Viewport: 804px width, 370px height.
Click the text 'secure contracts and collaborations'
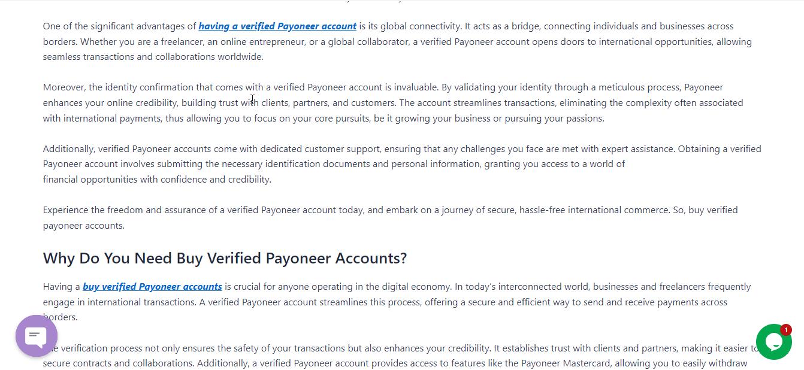[119, 363]
